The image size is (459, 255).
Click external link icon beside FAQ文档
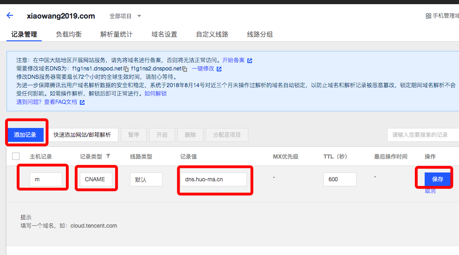click(82, 102)
